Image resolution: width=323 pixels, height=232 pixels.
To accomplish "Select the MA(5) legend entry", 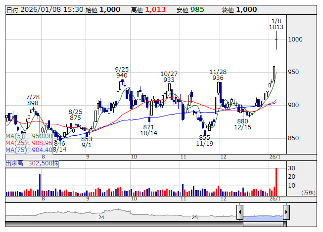I will click(x=29, y=136).
